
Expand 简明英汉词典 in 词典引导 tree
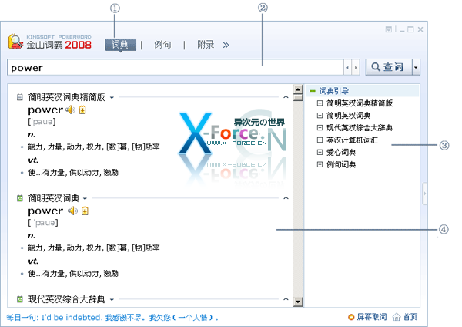tap(320, 116)
